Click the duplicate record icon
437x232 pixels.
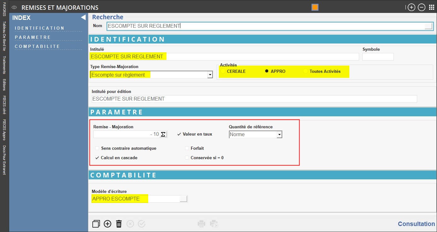pyautogui.click(x=96, y=224)
